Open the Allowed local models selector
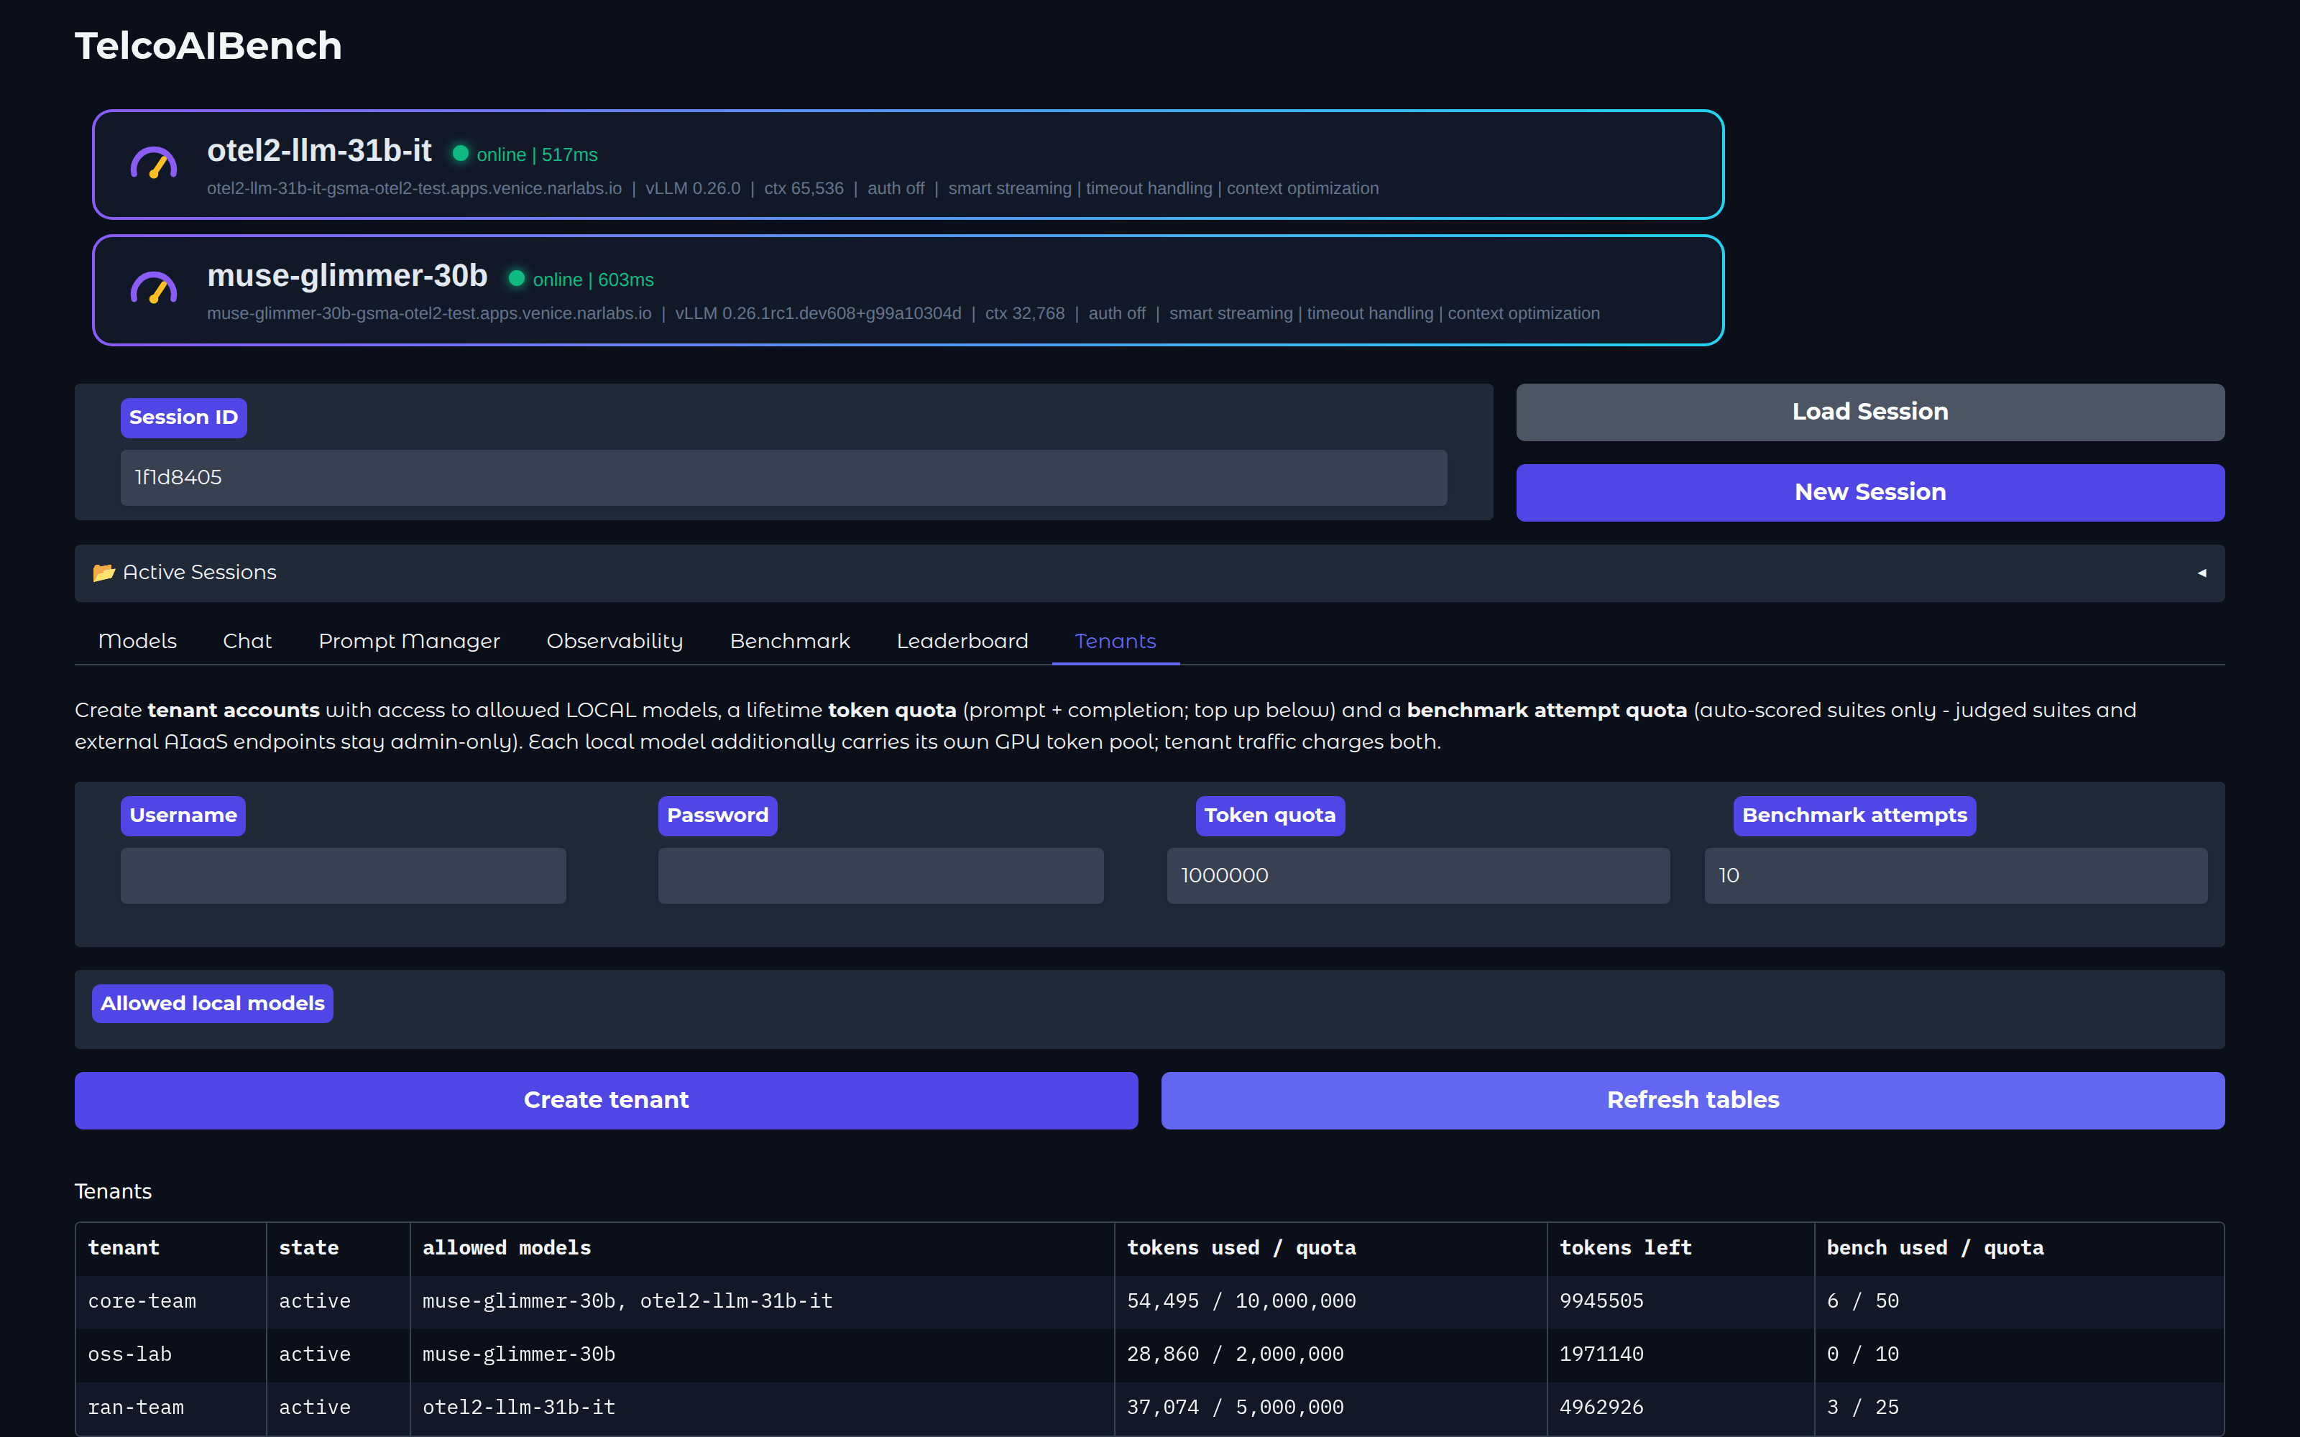The width and height of the screenshot is (2300, 1437). pyautogui.click(x=1150, y=1009)
